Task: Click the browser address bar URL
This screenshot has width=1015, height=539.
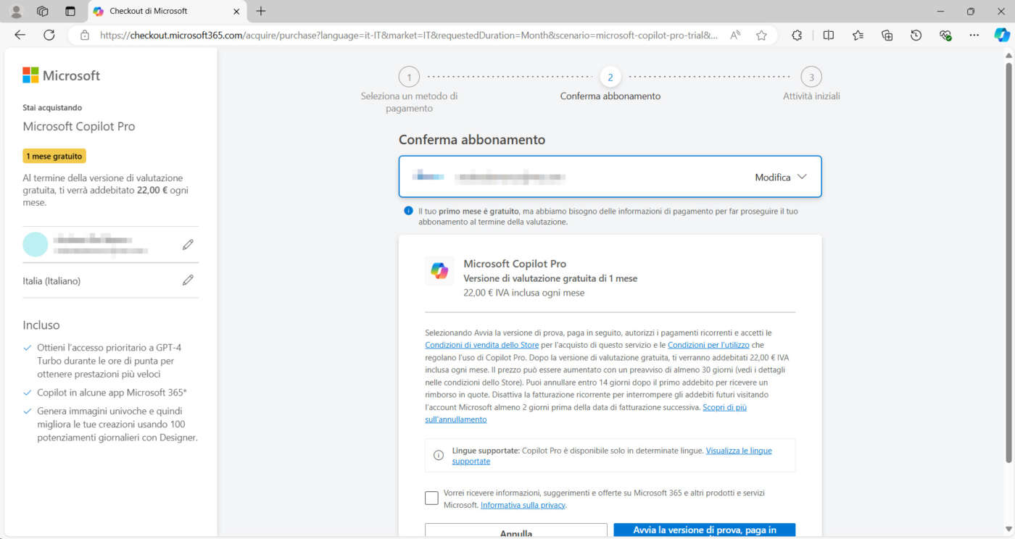Action: tap(410, 35)
